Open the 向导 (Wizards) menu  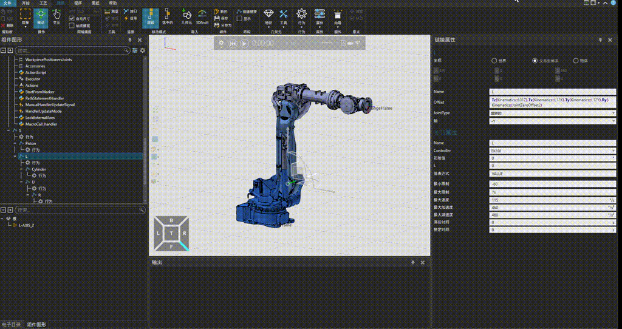(x=338, y=18)
